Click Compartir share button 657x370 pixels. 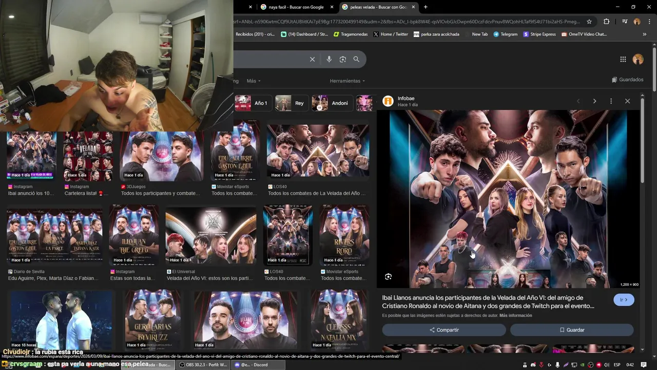(444, 330)
